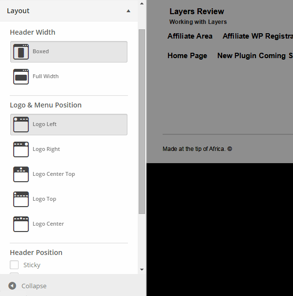This screenshot has width=293, height=296.
Task: Click the Header Position heading
Action: click(36, 253)
